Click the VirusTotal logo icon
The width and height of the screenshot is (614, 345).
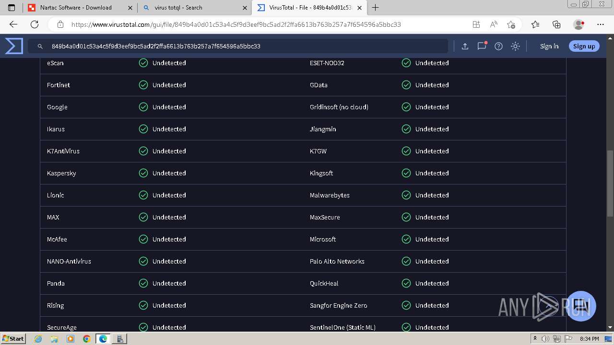pyautogui.click(x=14, y=46)
